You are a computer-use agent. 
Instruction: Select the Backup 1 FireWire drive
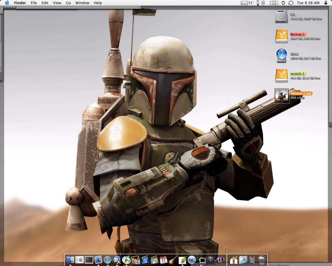click(x=281, y=36)
